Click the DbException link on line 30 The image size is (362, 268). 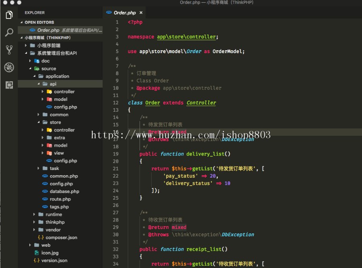[x=238, y=235]
